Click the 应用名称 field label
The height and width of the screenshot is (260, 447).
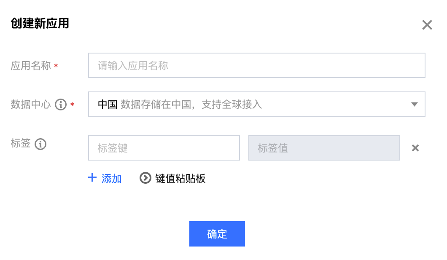31,65
